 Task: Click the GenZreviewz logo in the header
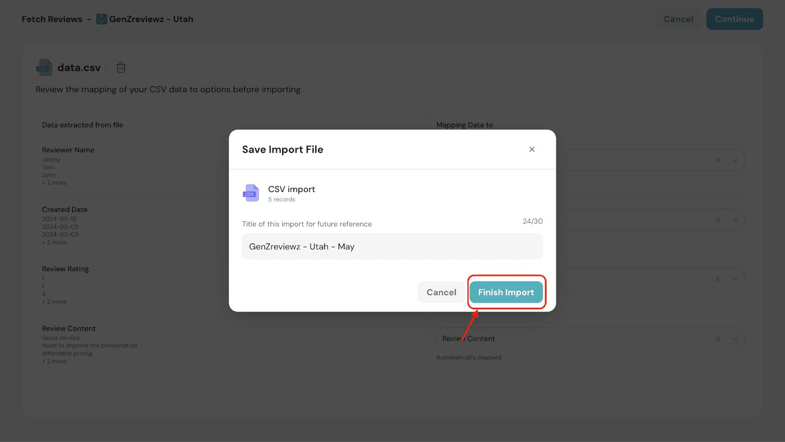[102, 19]
